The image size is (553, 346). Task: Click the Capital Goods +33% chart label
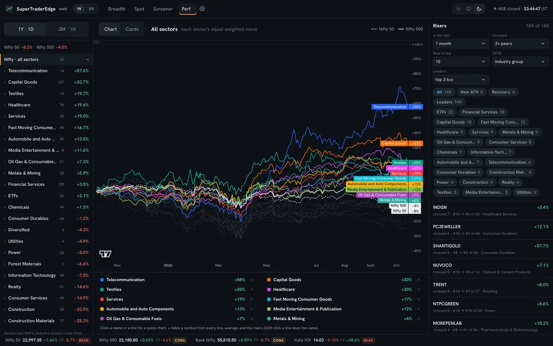click(x=401, y=143)
